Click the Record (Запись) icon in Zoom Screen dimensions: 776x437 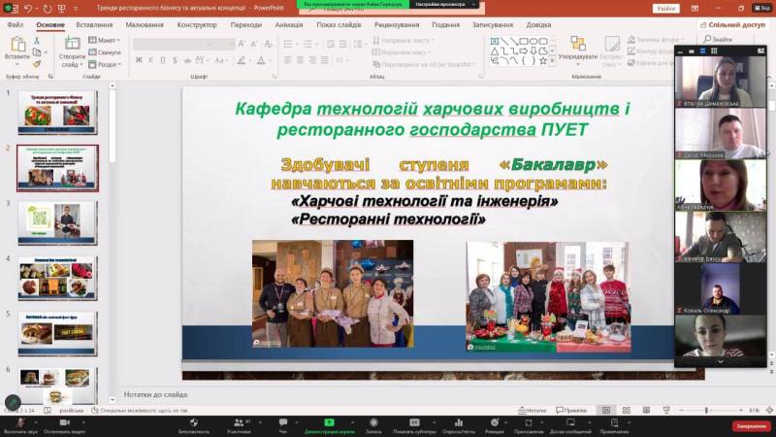tap(373, 422)
